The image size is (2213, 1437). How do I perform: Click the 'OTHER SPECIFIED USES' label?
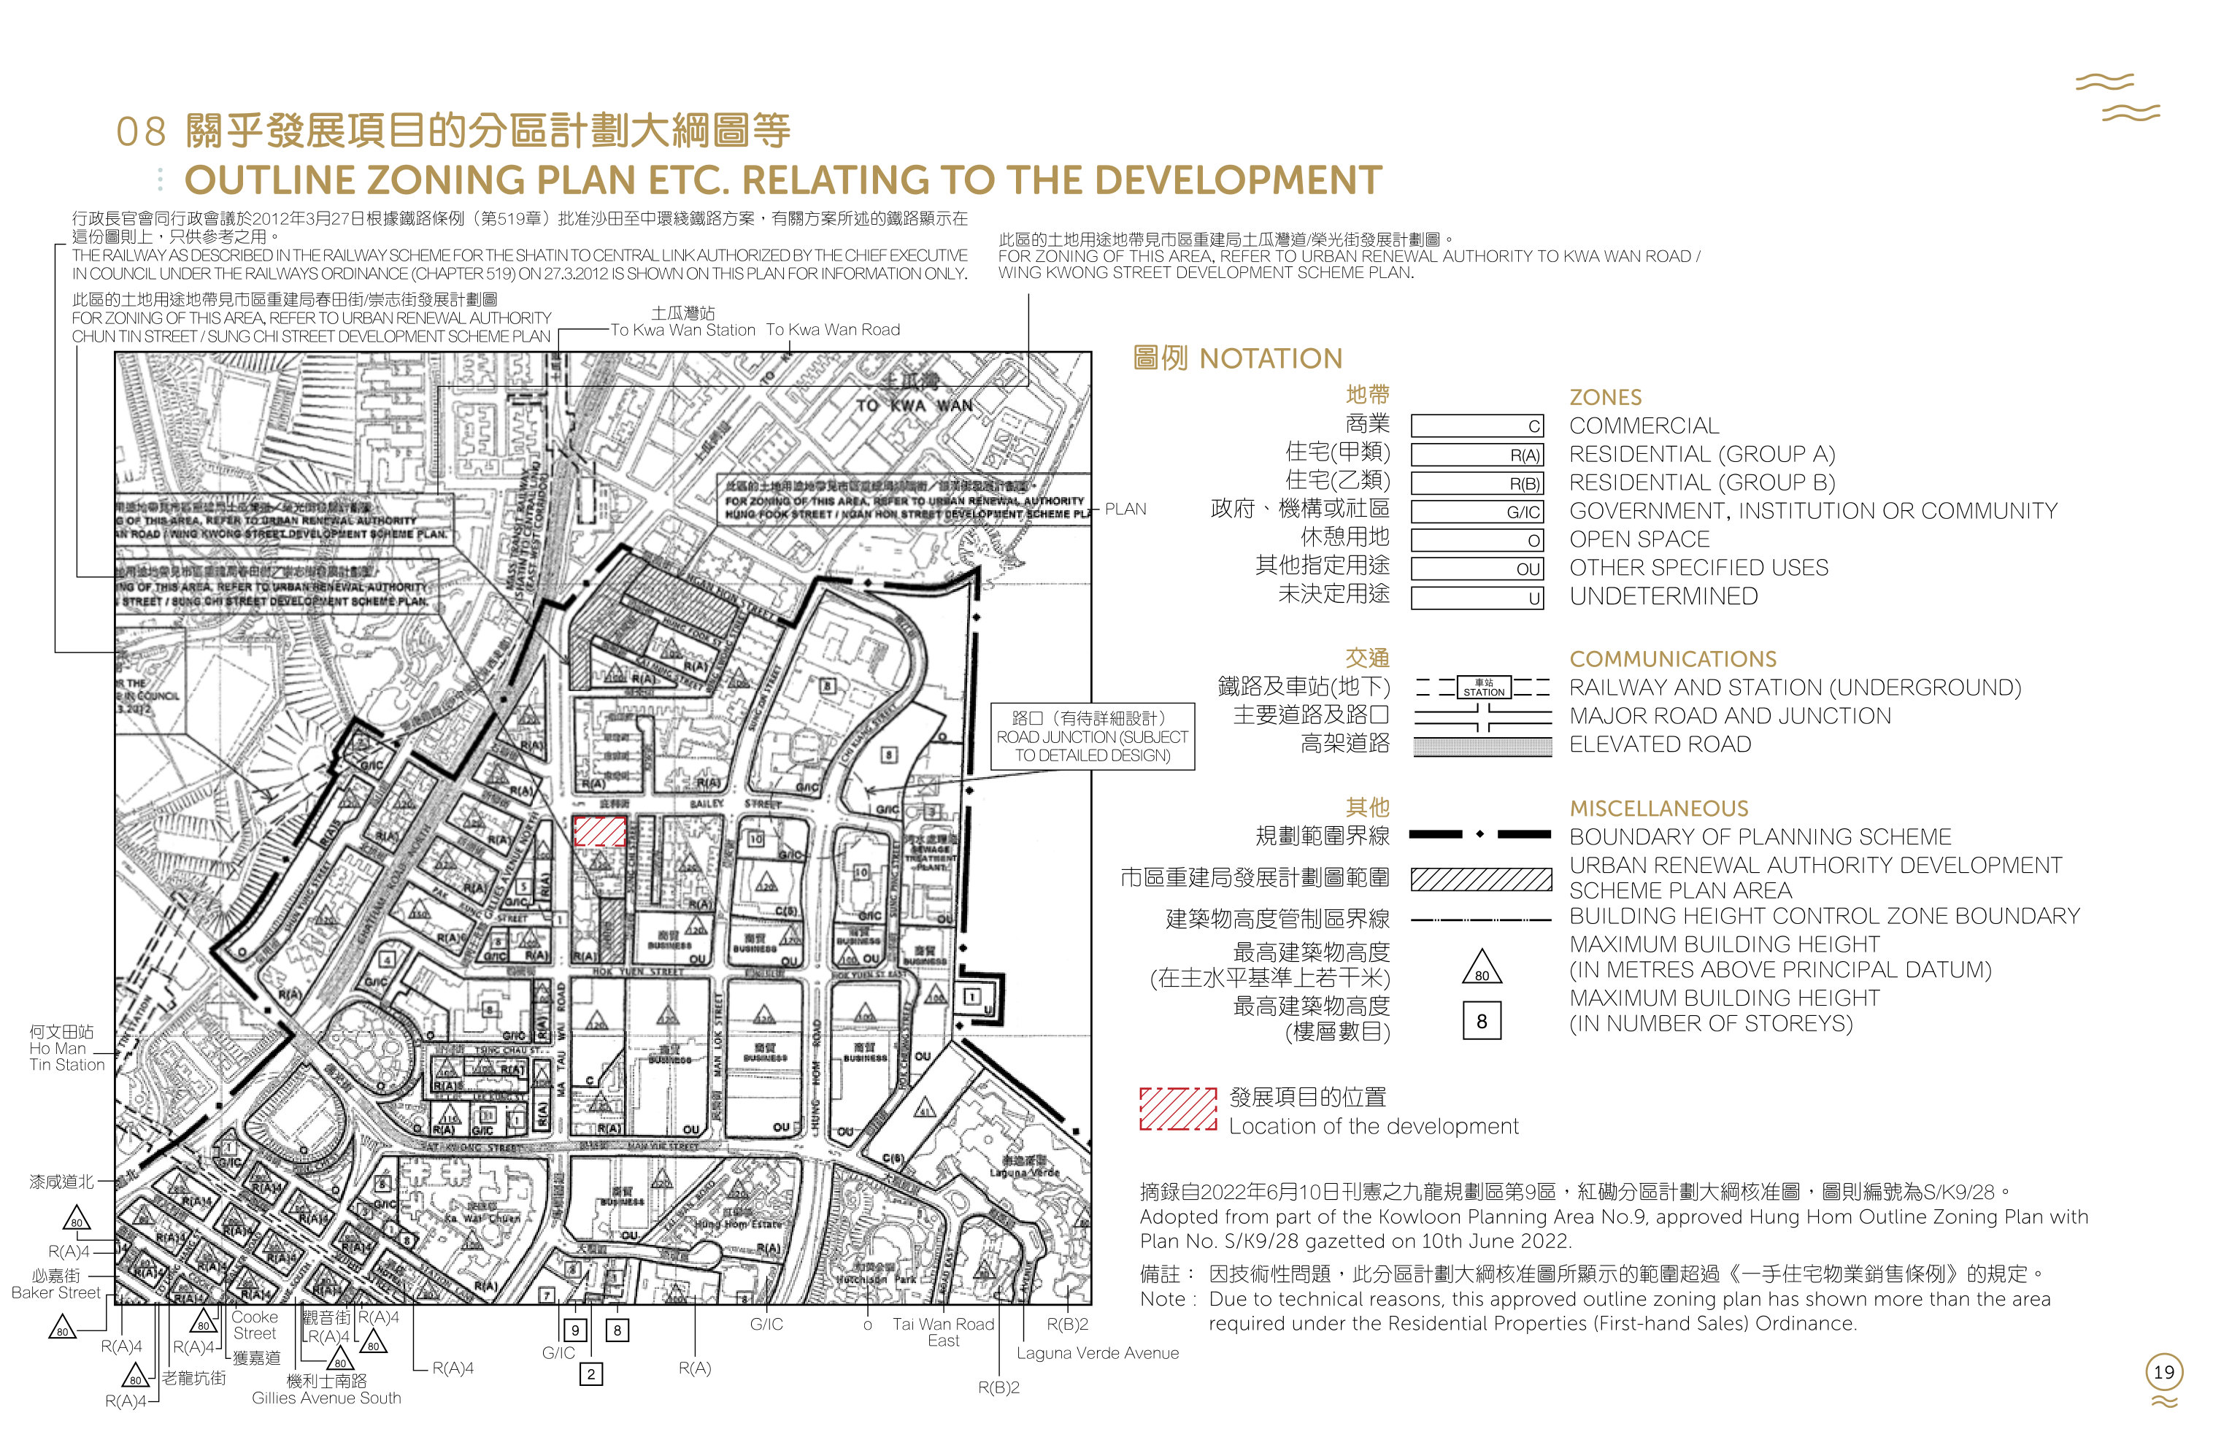tap(1699, 568)
